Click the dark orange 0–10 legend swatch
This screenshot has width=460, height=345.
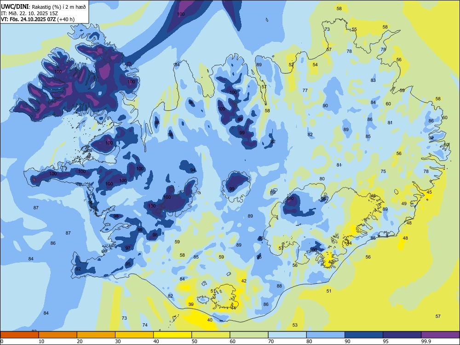tap(20, 335)
